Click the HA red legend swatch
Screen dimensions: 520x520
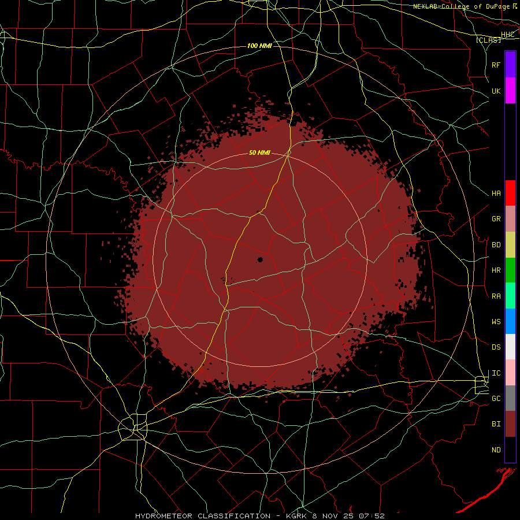tap(510, 193)
